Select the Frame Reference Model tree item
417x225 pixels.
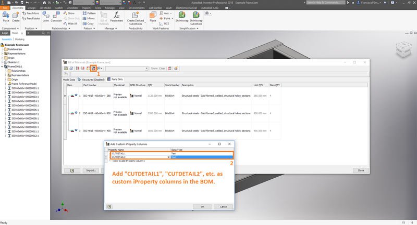23,84
